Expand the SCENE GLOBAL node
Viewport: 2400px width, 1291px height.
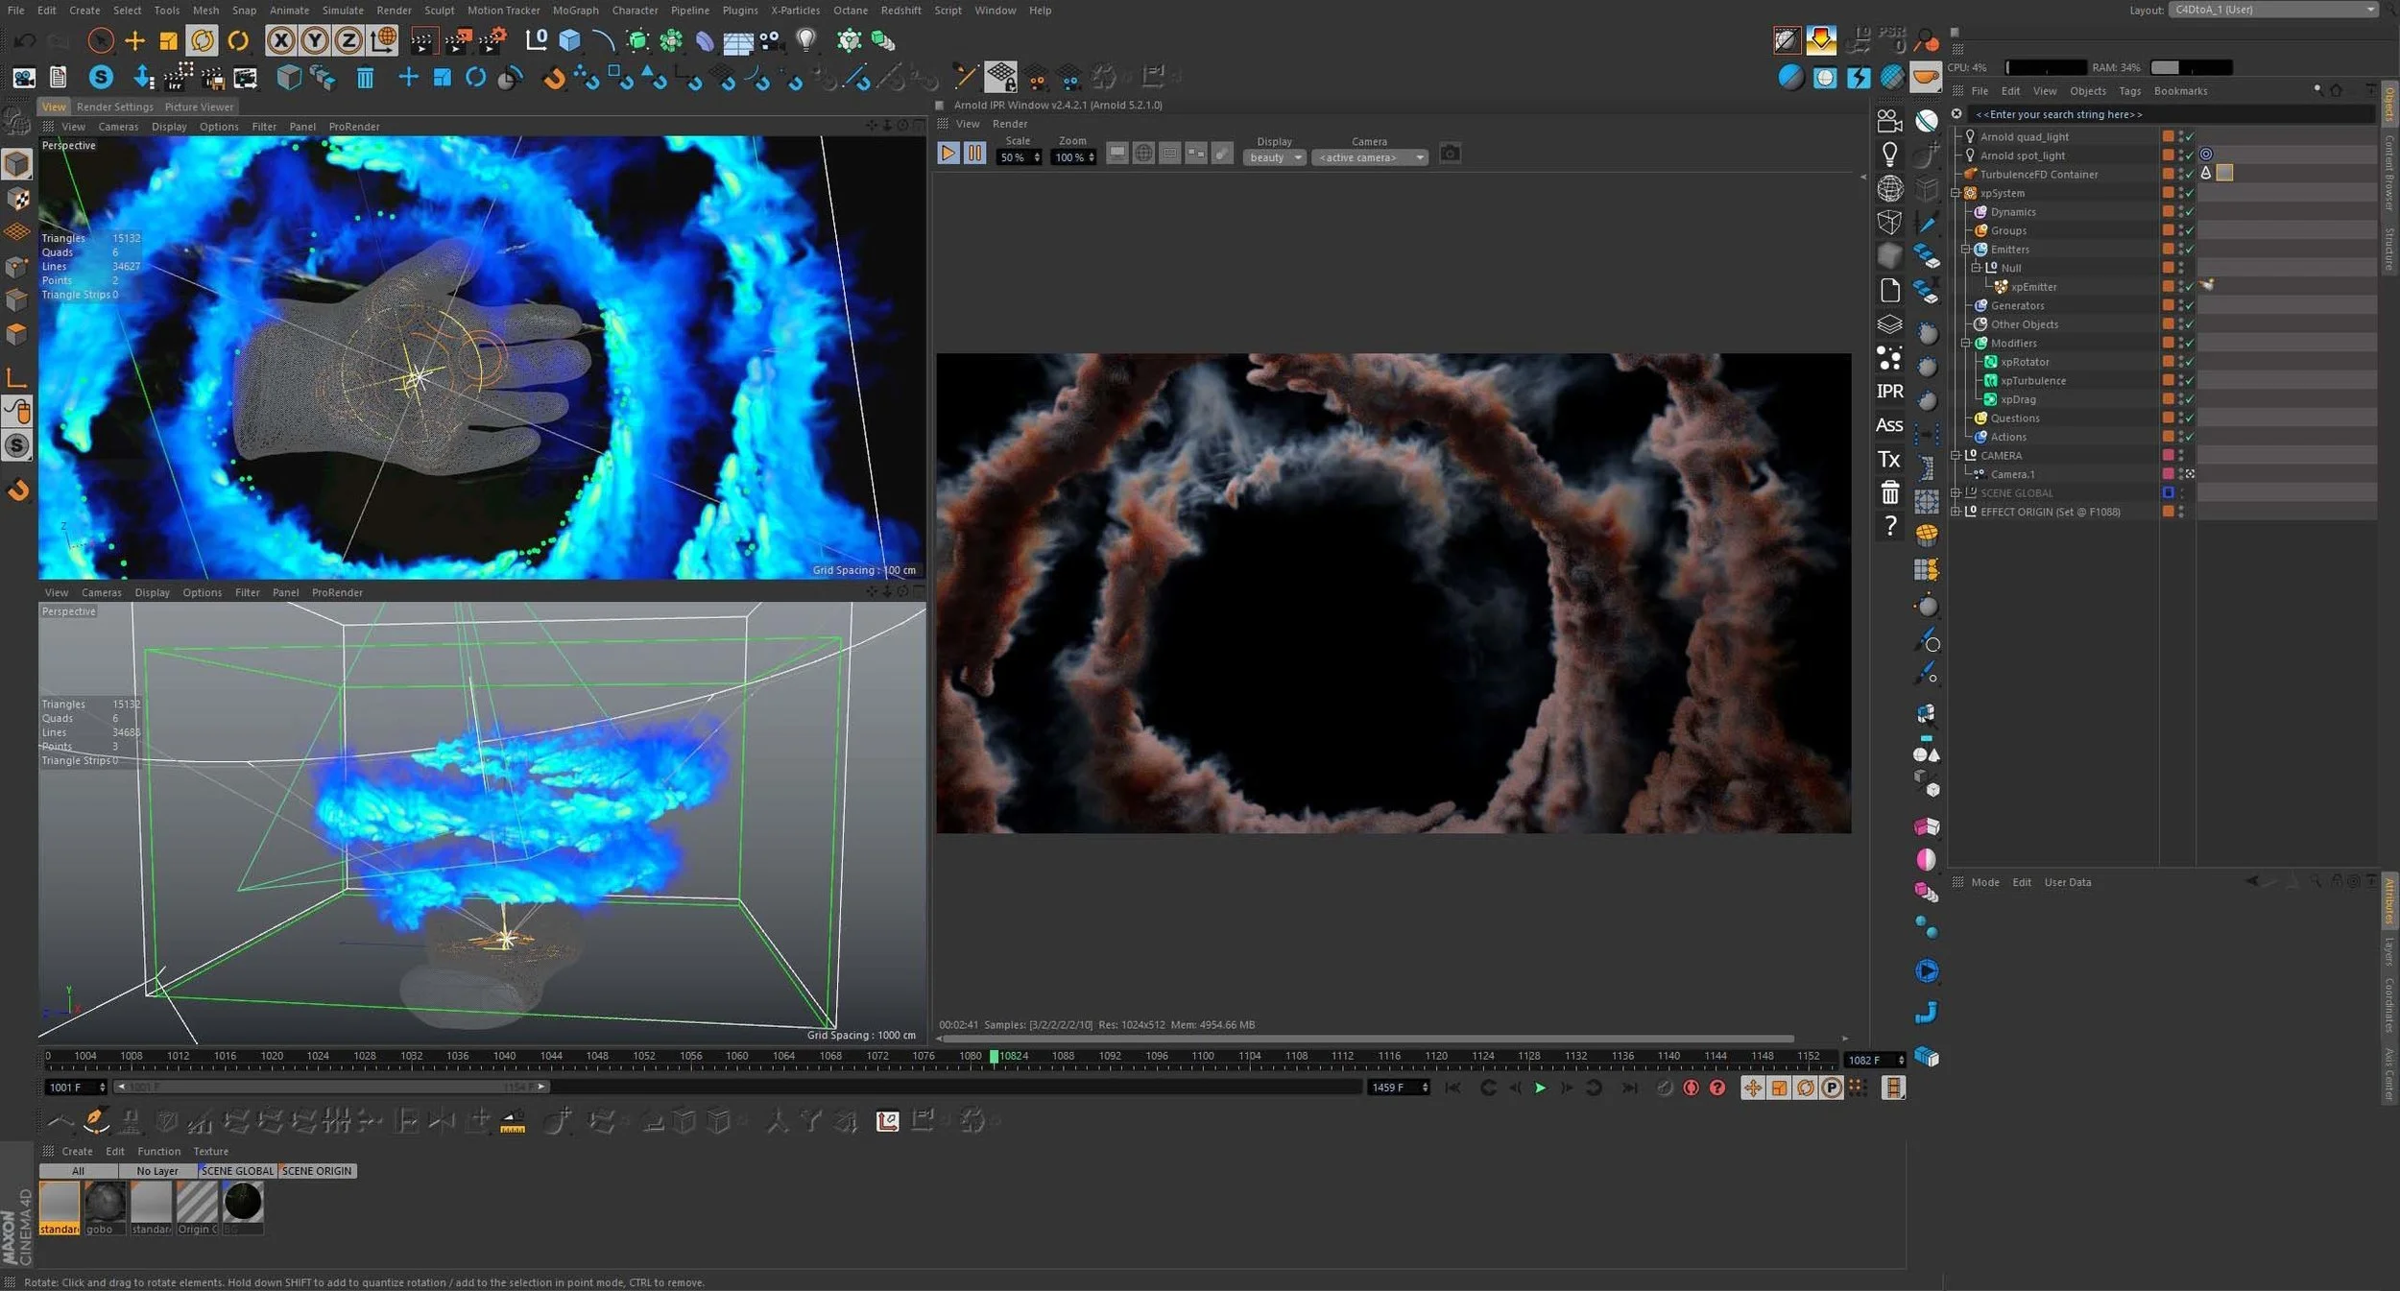(1956, 493)
